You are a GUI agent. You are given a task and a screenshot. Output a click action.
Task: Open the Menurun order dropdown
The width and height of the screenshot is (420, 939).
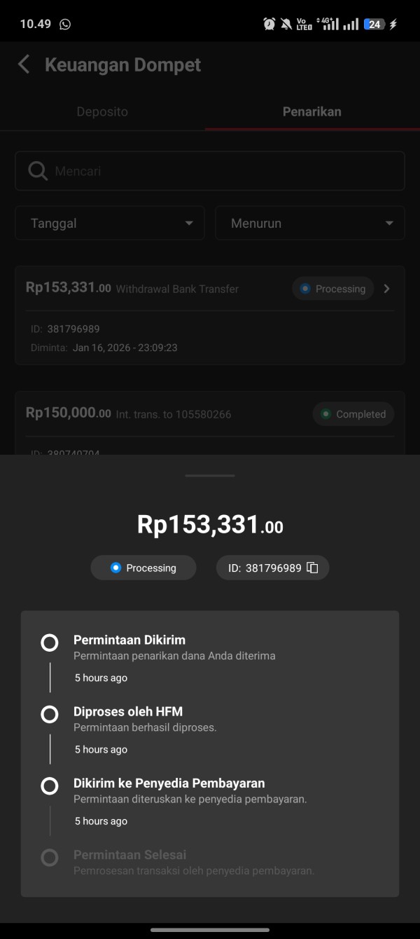(310, 224)
